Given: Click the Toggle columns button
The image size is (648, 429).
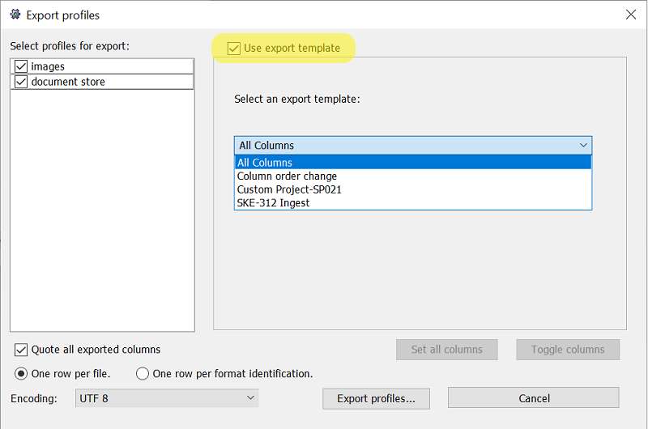Looking at the screenshot, I should coord(568,350).
